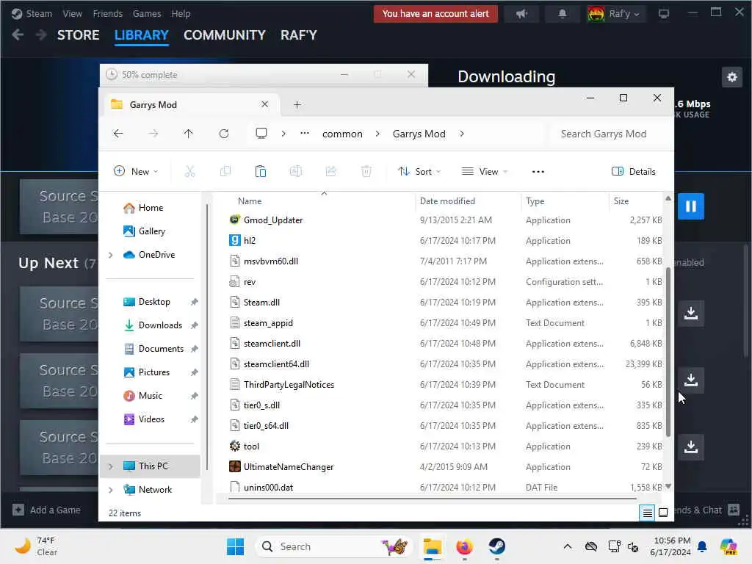Open the RAF'Y profile tab
The image size is (752, 564).
tap(299, 35)
